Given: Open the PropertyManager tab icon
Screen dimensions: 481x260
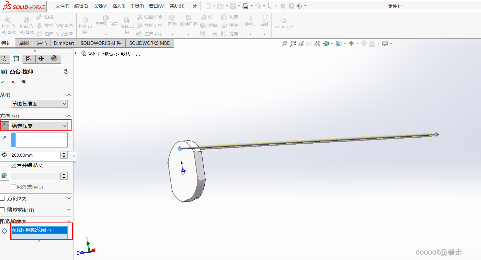Looking at the screenshot, I should pyautogui.click(x=16, y=58).
